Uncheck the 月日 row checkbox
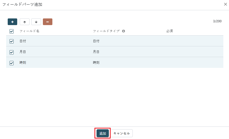 pos(12,52)
